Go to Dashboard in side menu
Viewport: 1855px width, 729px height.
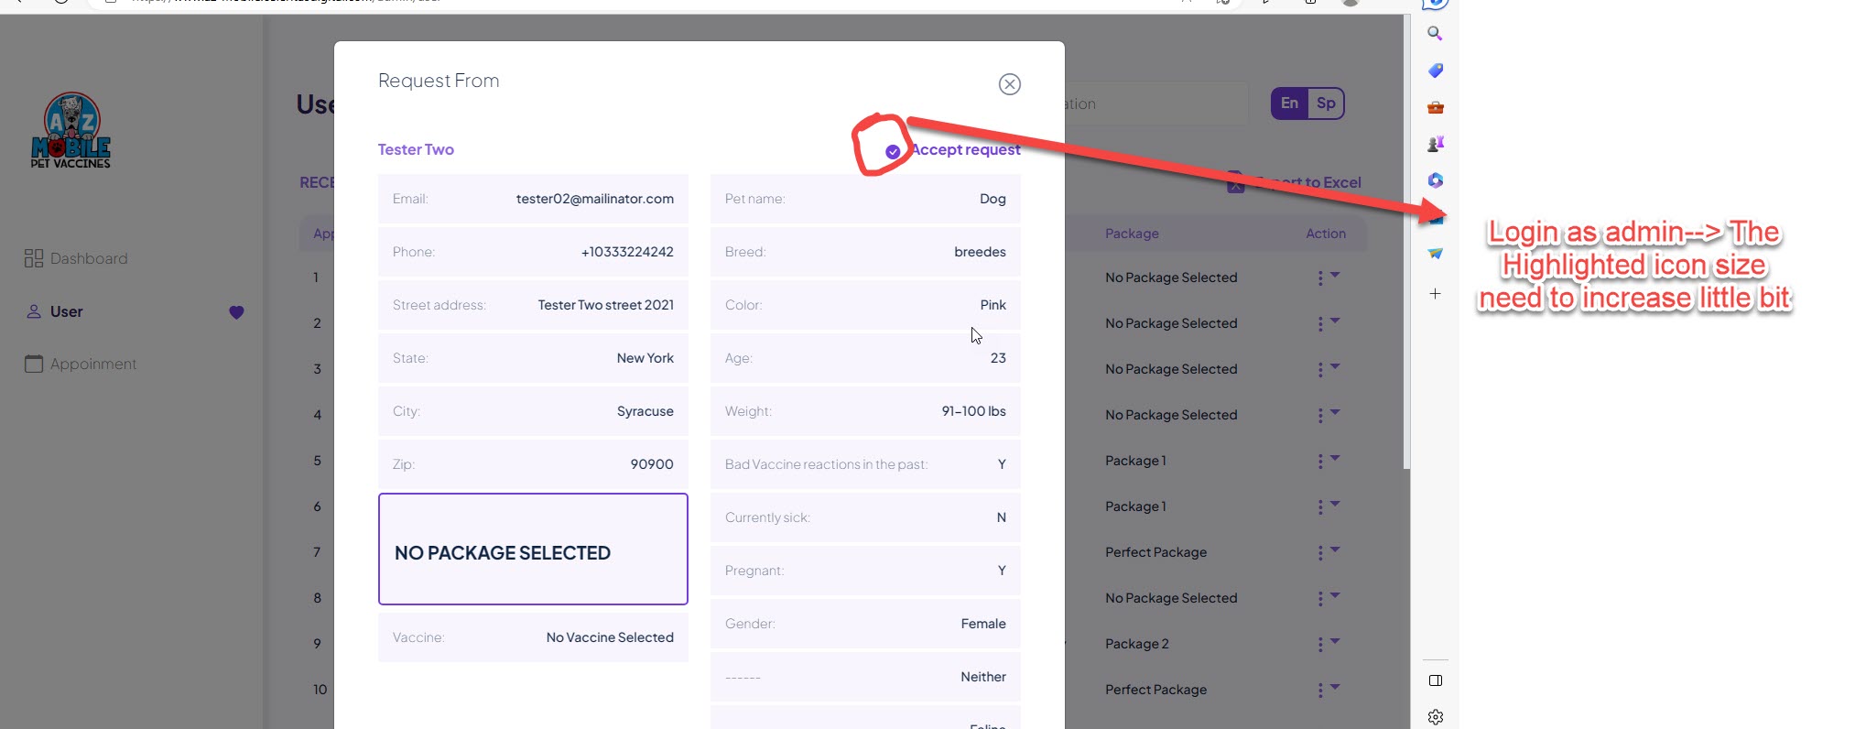point(88,258)
